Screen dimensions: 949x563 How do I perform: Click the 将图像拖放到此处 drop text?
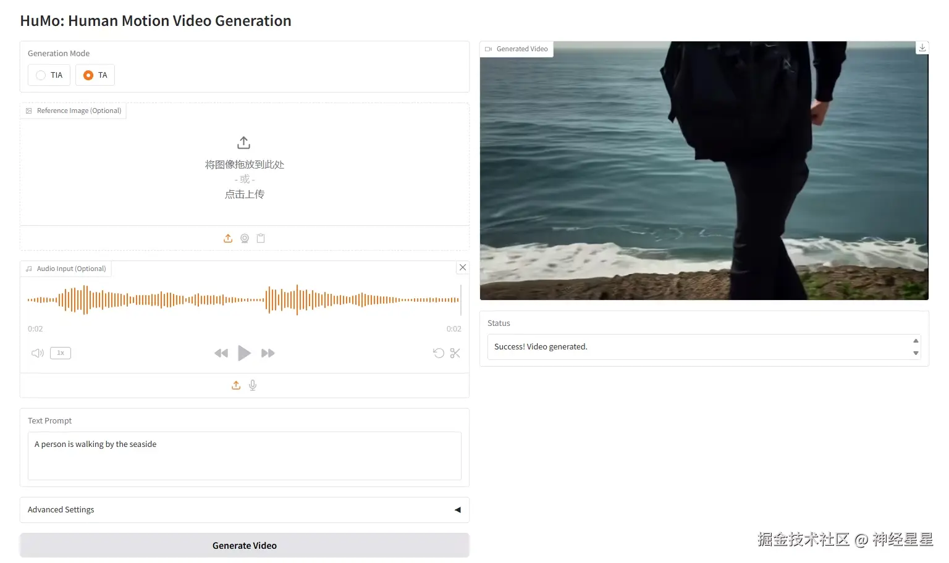click(x=245, y=165)
